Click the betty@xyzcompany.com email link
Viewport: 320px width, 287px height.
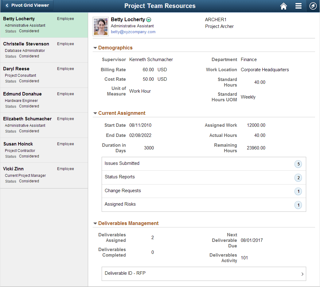(133, 32)
